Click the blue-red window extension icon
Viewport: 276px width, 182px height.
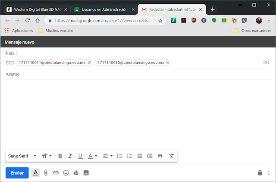point(234,21)
